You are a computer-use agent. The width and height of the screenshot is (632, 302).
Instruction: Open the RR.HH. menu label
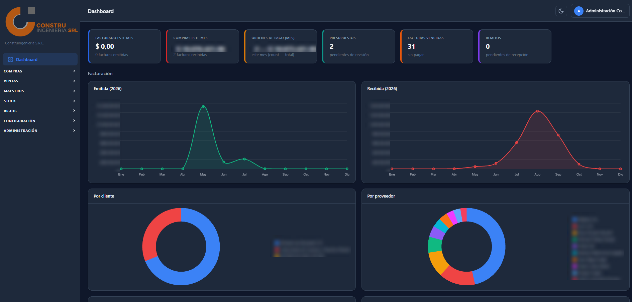click(x=10, y=111)
